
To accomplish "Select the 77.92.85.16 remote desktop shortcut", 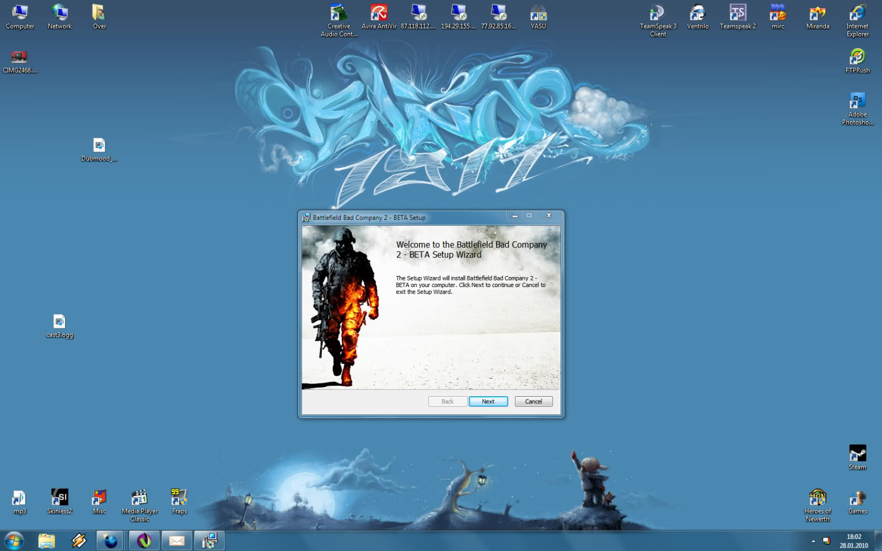I will click(498, 17).
